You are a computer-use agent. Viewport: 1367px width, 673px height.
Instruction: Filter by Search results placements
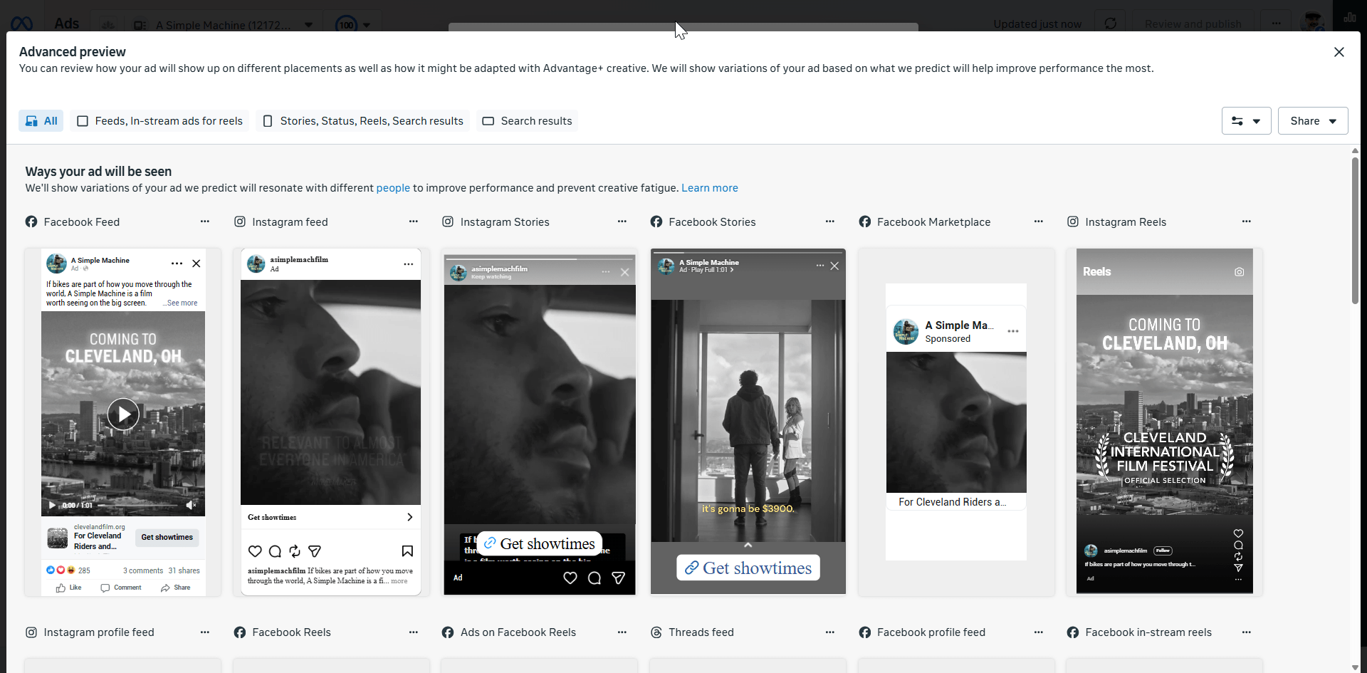tap(527, 121)
